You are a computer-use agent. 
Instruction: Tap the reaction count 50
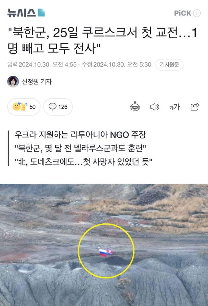click(x=32, y=107)
